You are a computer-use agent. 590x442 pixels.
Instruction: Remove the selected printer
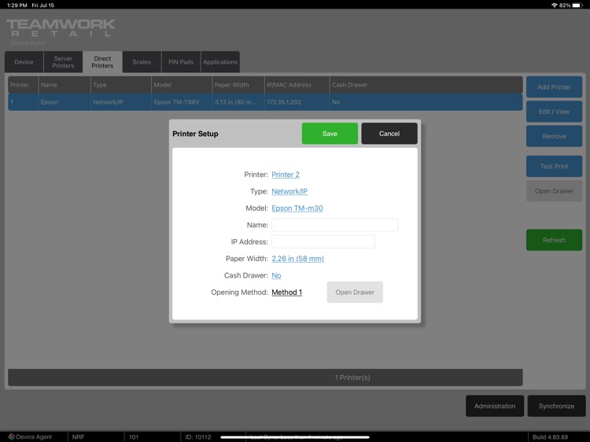click(555, 136)
